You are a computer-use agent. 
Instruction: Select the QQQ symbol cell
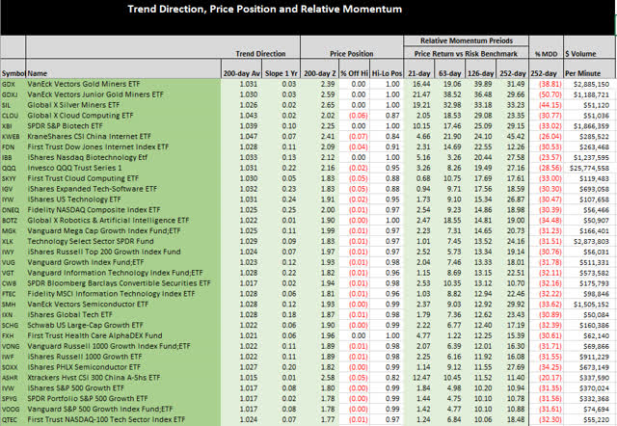point(13,167)
